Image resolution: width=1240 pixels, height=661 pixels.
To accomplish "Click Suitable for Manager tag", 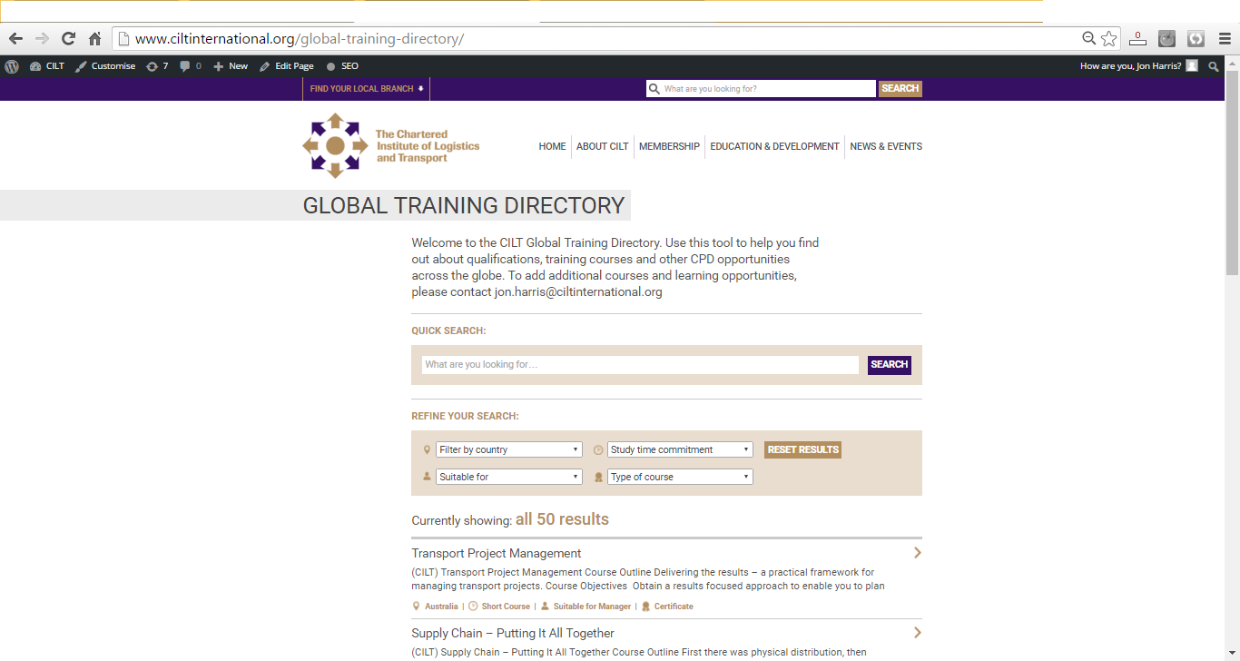I will point(592,607).
